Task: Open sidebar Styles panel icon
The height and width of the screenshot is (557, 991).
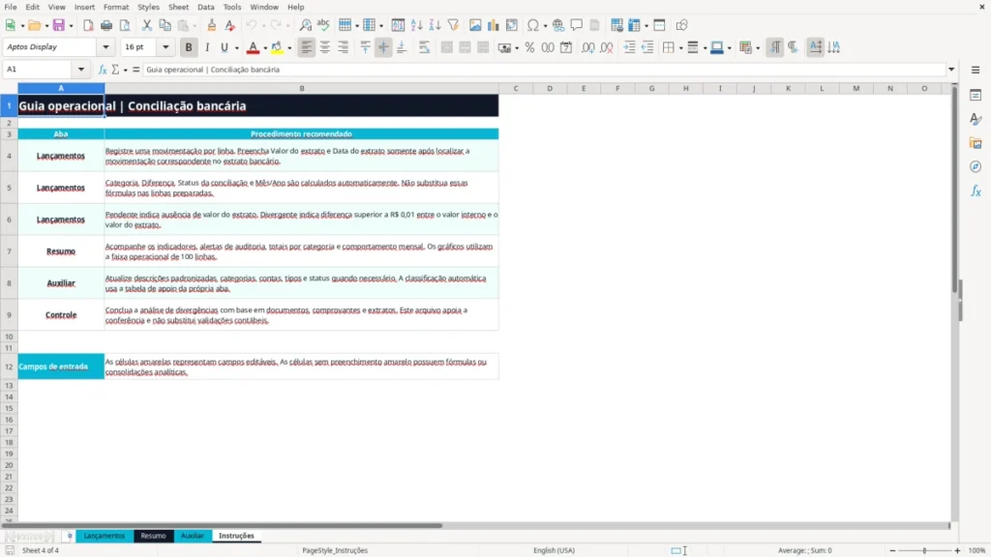Action: pyautogui.click(x=976, y=119)
